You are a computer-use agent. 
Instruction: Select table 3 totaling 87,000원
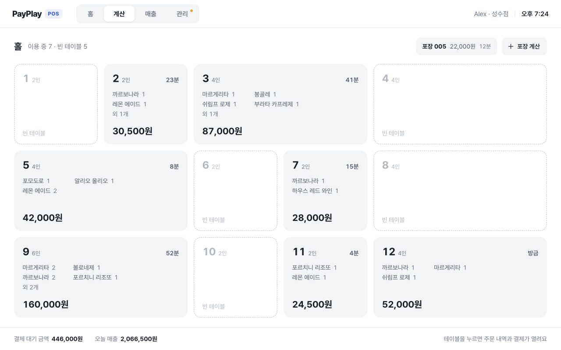(280, 104)
